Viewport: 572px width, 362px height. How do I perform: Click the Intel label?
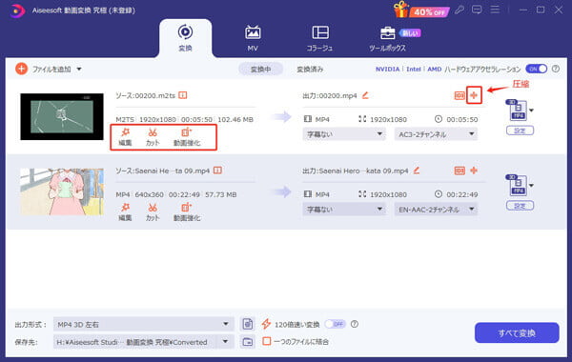tap(414, 69)
